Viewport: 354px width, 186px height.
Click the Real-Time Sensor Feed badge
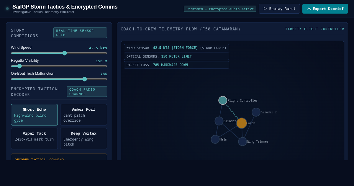point(80,33)
